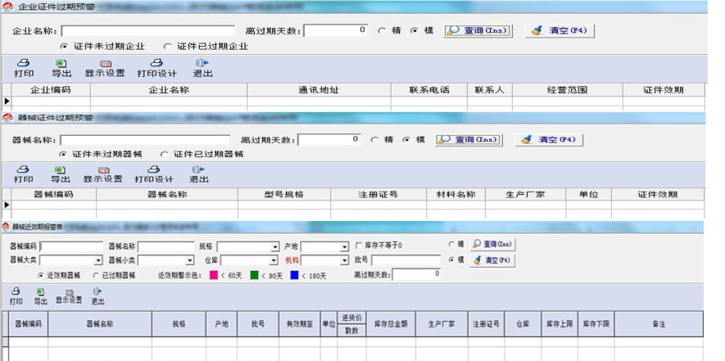Print the device certificate expiry list (打印)
The width and height of the screenshot is (725, 361).
23,174
